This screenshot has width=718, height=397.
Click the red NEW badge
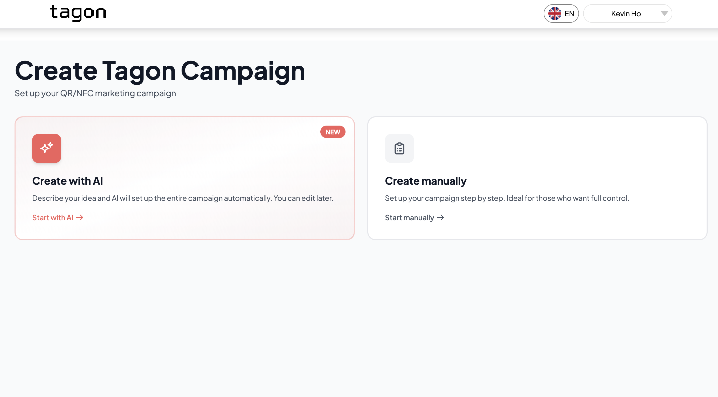pyautogui.click(x=333, y=132)
